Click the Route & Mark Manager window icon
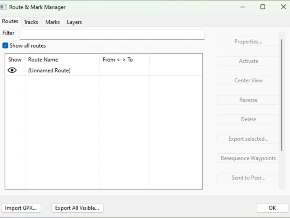The image size is (290, 218). 3,7
